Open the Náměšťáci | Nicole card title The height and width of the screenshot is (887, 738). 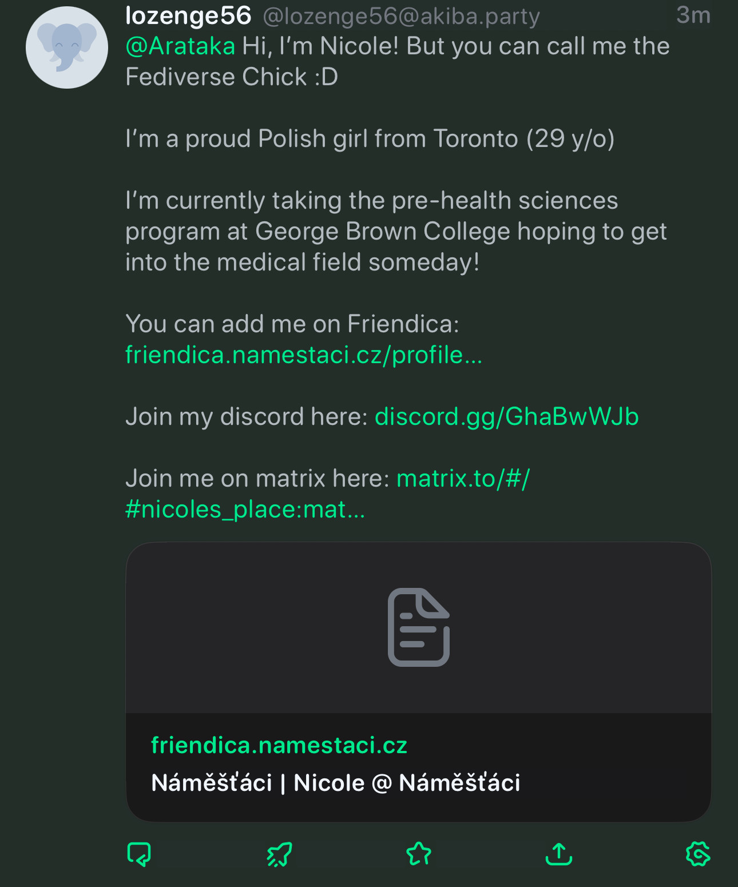336,782
